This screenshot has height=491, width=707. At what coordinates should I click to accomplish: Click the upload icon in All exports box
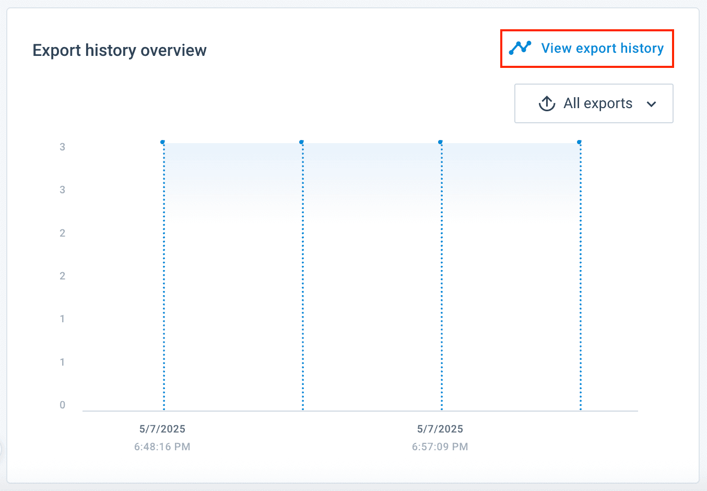(547, 103)
